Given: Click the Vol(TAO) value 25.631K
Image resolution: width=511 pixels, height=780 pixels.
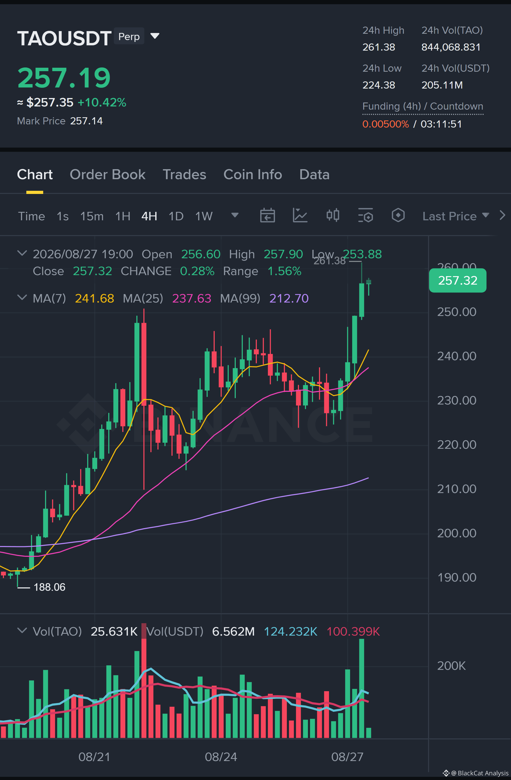Looking at the screenshot, I should click(114, 632).
